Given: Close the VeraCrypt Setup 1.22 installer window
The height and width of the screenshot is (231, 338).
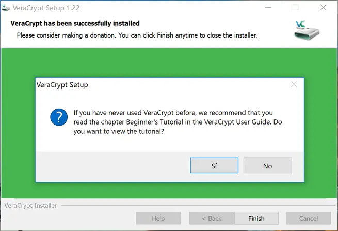Looking at the screenshot, I should tap(323, 8).
